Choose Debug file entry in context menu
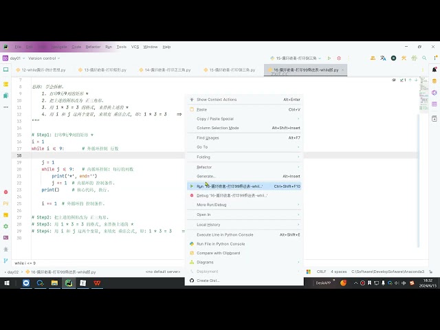The width and height of the screenshot is (440, 330). (x=244, y=195)
